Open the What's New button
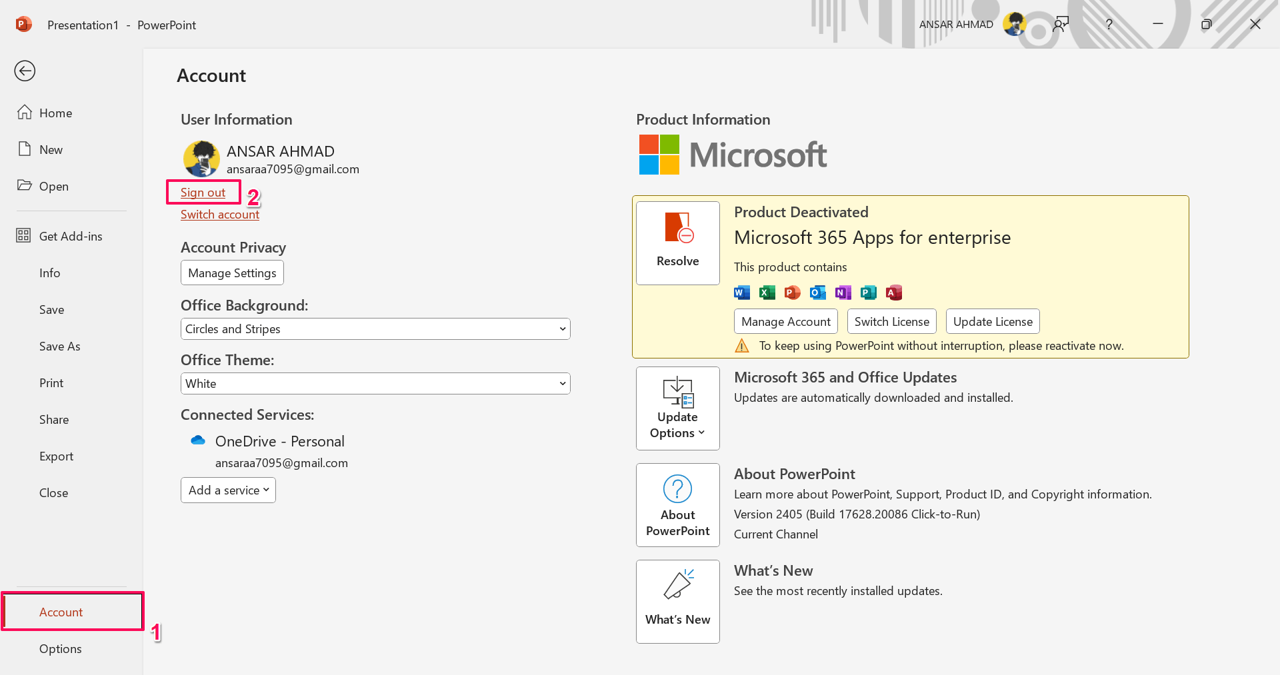Screen dimensions: 1280x675 [678, 602]
